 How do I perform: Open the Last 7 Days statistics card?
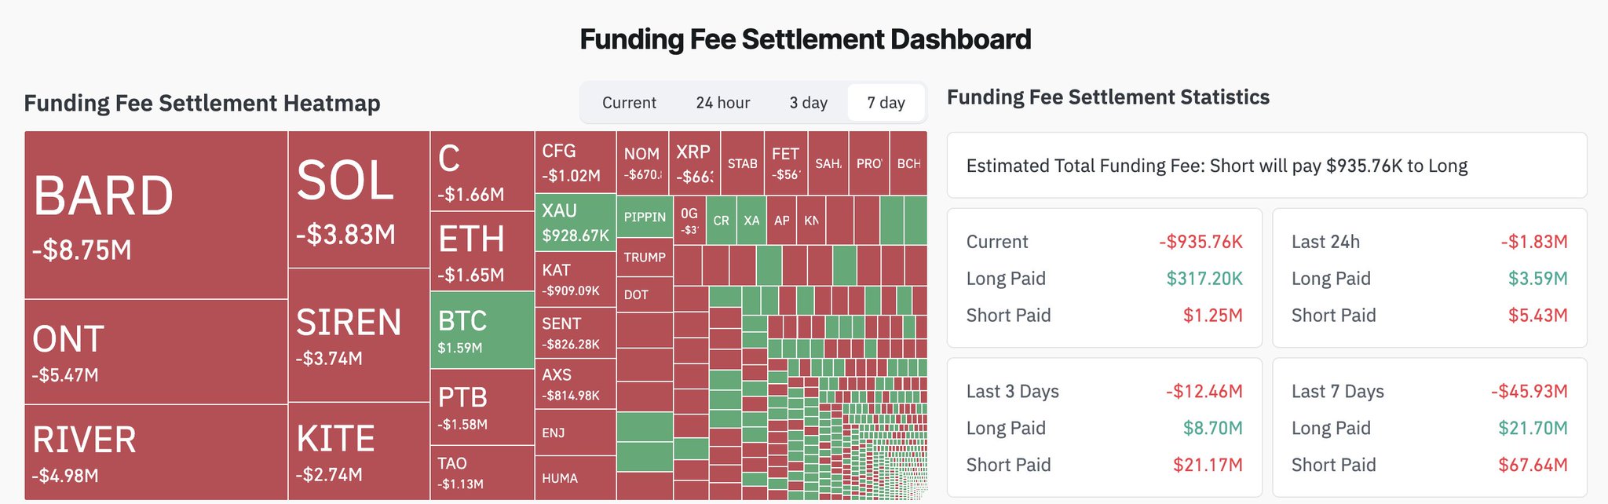[x=1429, y=428]
